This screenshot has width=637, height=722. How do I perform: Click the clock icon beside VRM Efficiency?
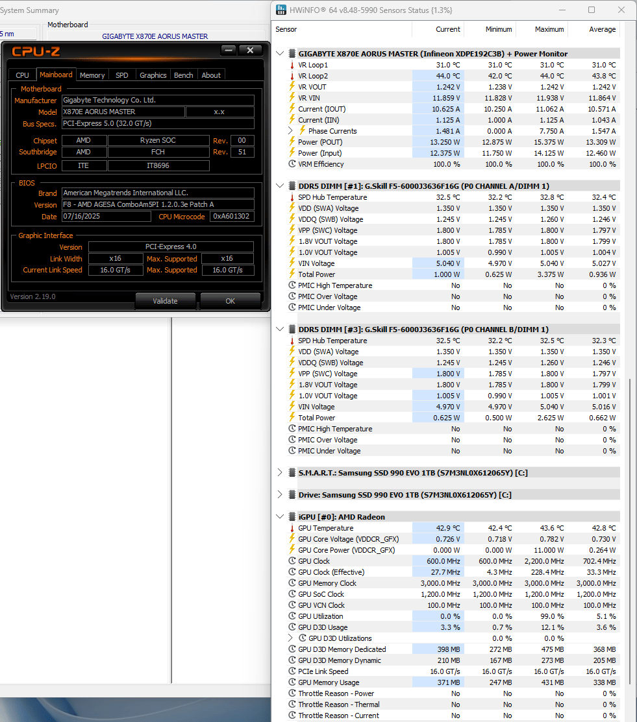tap(292, 164)
